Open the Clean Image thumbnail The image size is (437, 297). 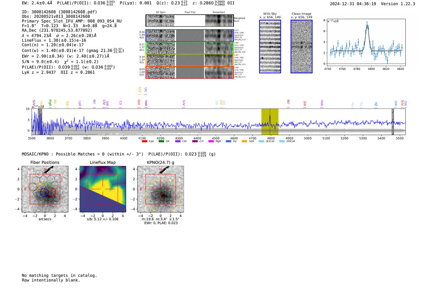301,46
